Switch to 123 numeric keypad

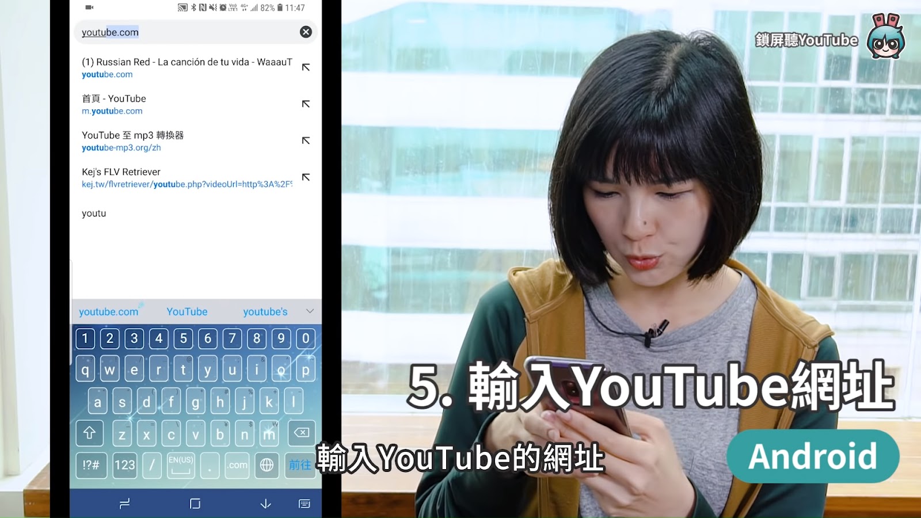tap(124, 465)
